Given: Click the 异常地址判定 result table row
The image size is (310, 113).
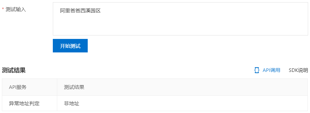Looking at the screenshot, I should coord(155,103).
